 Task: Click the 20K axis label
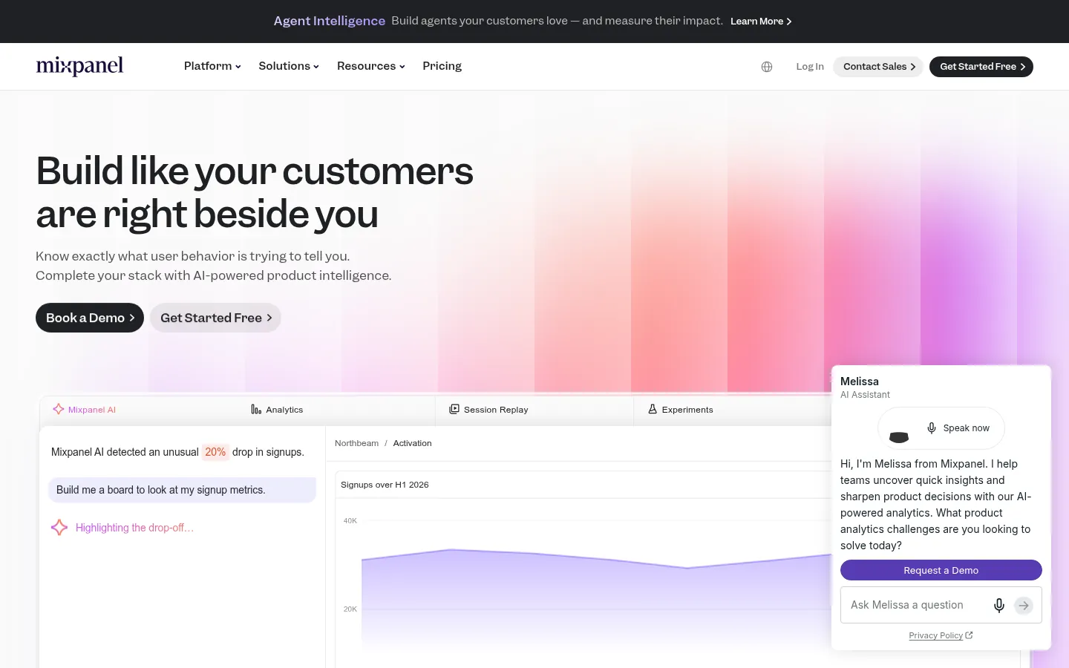pyautogui.click(x=350, y=609)
